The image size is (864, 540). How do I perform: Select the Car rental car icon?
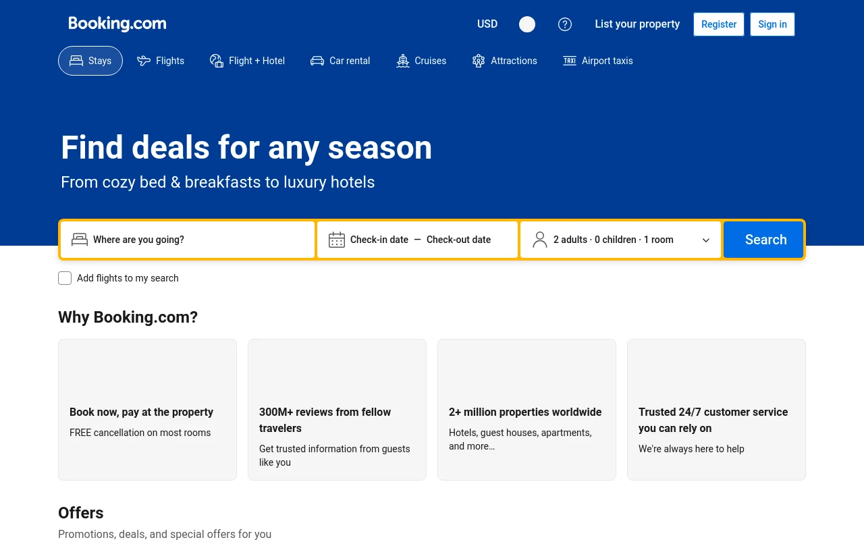[317, 61]
